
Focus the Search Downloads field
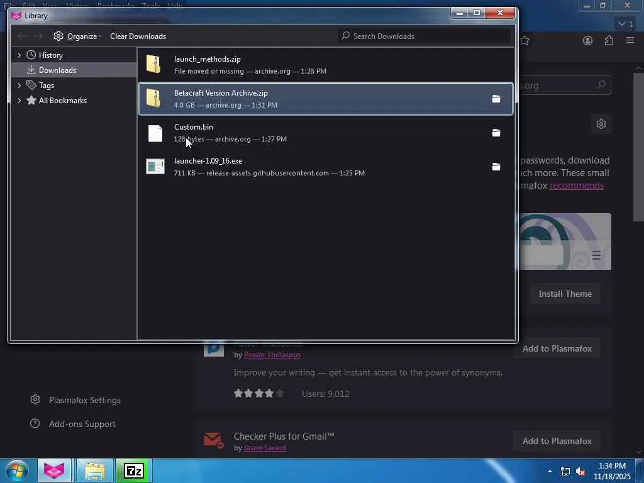[424, 36]
